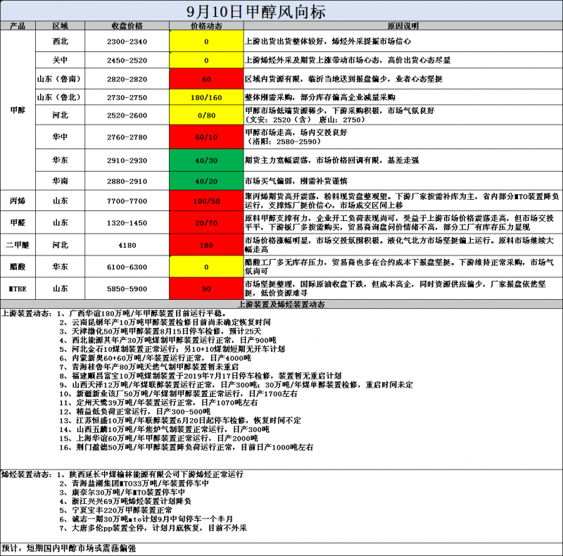Select price cell '5850-5900'
The height and width of the screenshot is (556, 563).
pos(127,289)
